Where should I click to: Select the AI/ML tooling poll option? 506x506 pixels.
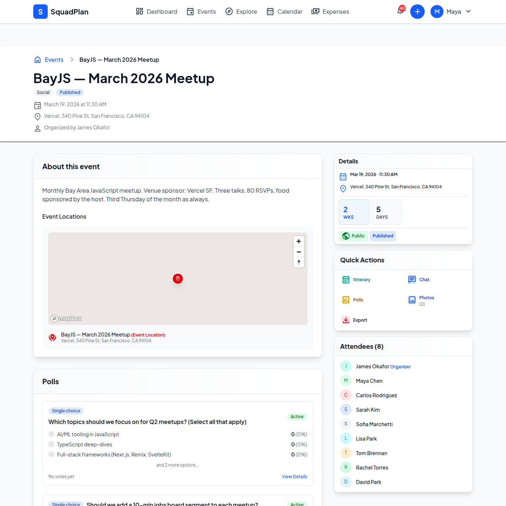tap(51, 434)
